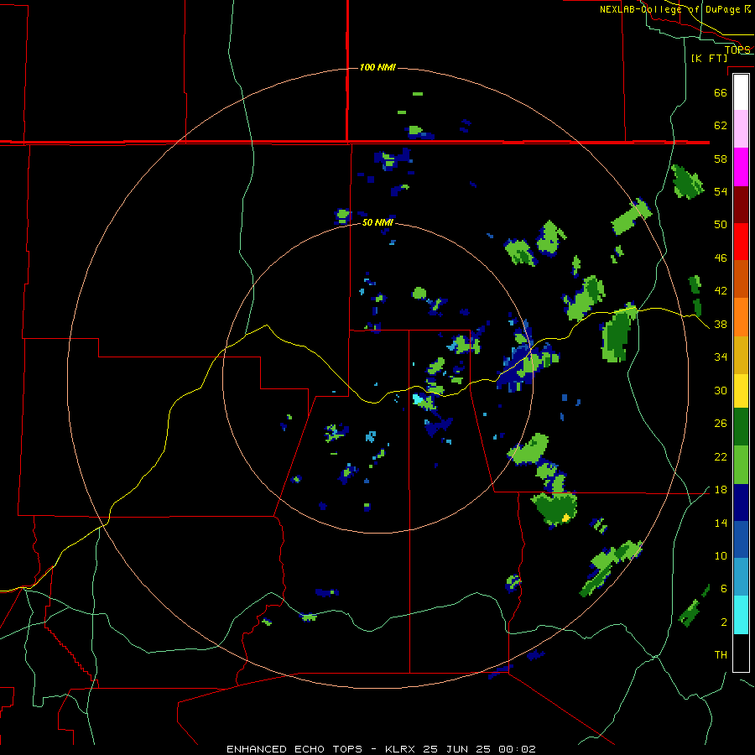This screenshot has height=755, width=755.
Task: Click the 50 value on the legend
Action: tap(721, 224)
